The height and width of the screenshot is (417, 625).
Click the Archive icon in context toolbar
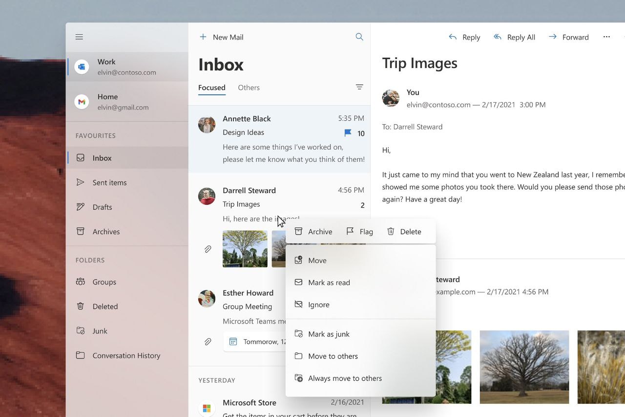(298, 231)
